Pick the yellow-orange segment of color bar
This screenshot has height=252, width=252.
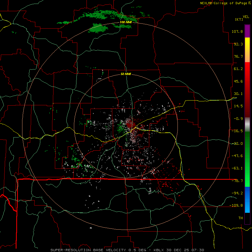coord(247,50)
